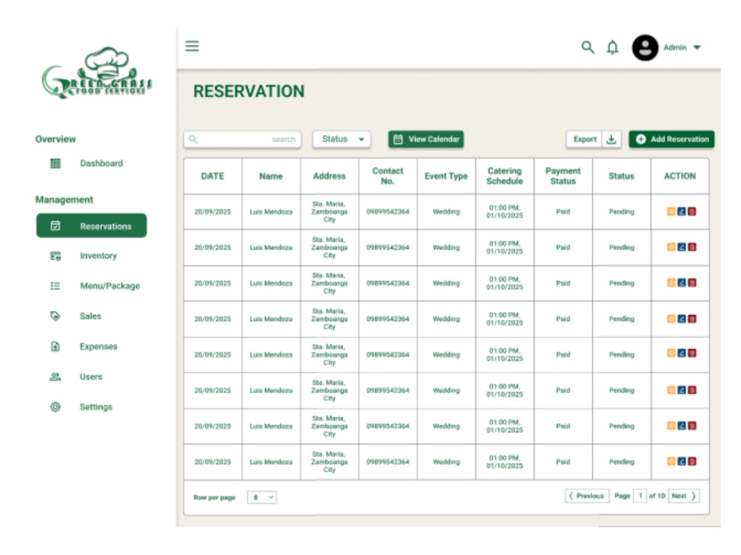741x555 pixels.
Task: Click the Add Reservation button
Action: tap(671, 139)
